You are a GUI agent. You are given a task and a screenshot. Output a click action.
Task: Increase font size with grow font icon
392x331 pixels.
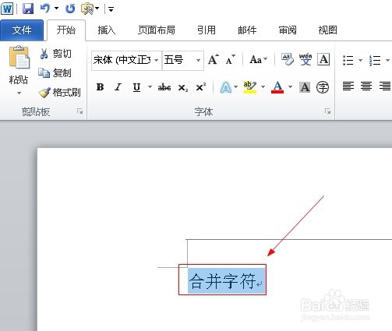(x=214, y=59)
